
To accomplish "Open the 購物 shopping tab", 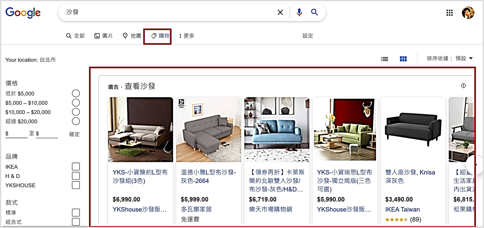I will pos(158,36).
